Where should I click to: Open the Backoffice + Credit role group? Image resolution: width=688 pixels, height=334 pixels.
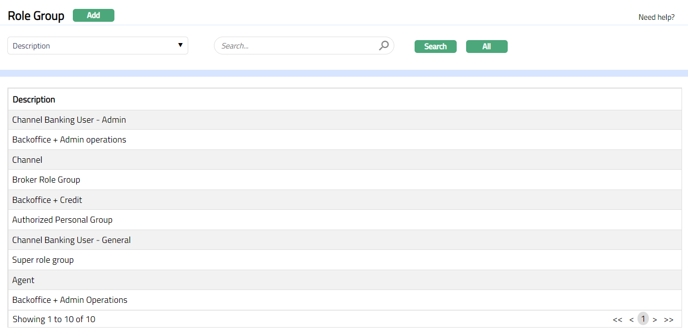(47, 200)
